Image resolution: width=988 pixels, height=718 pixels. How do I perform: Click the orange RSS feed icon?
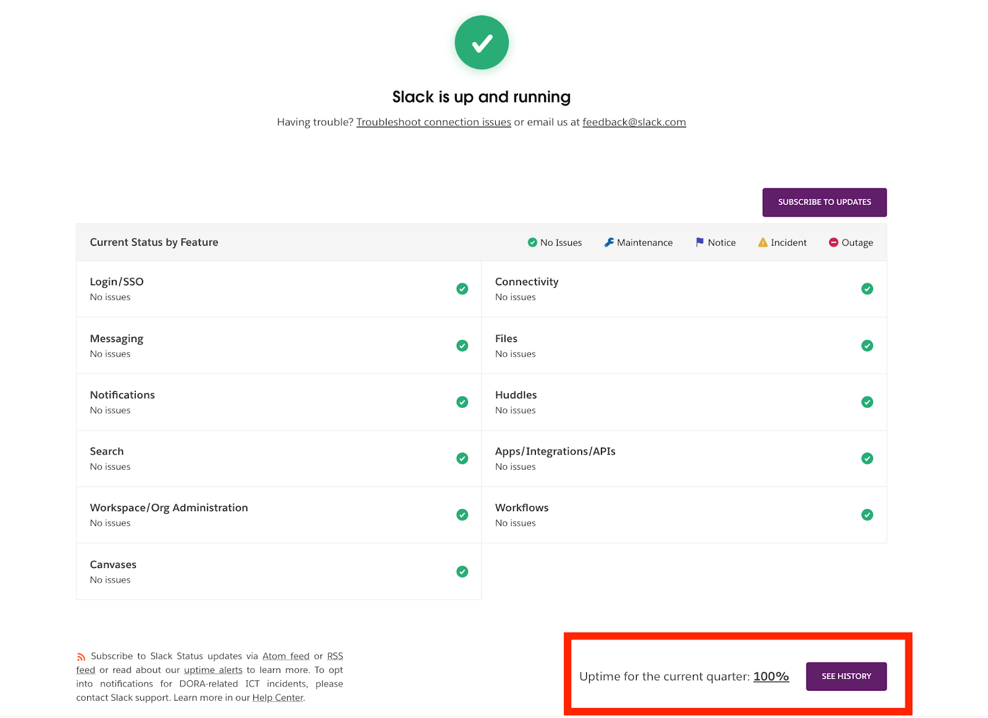(81, 657)
